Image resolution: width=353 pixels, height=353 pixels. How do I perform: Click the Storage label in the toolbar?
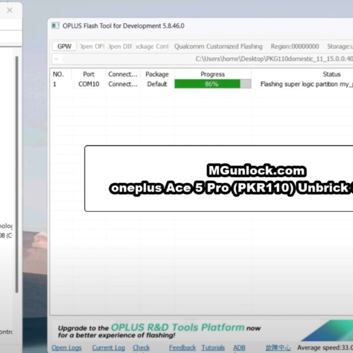point(340,47)
